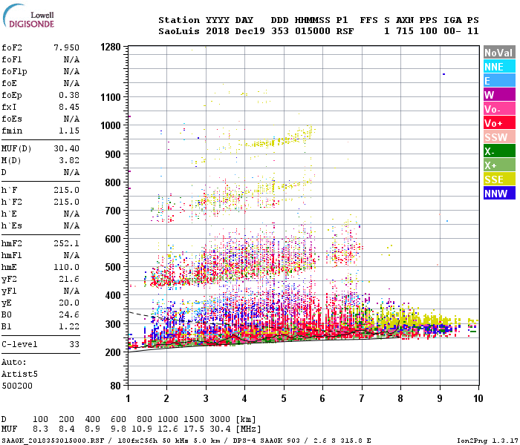This screenshot has height=445, width=520.
Task: Click the fmin value 1.15
Action: coord(69,131)
